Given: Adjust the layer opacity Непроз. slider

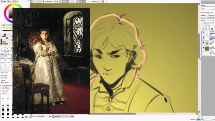Looking at the screenshot, I should (x=211, y=18).
